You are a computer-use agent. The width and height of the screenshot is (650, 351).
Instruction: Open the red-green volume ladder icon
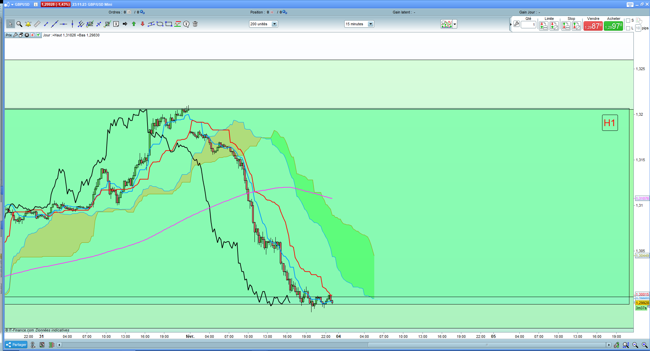click(52, 345)
